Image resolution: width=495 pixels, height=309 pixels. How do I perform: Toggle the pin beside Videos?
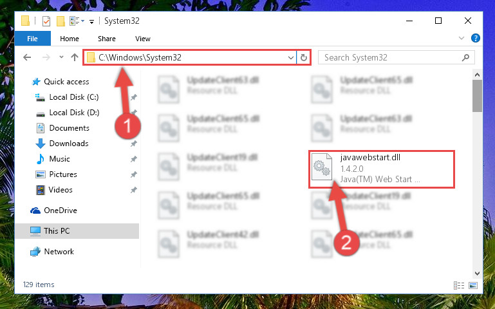[134, 190]
